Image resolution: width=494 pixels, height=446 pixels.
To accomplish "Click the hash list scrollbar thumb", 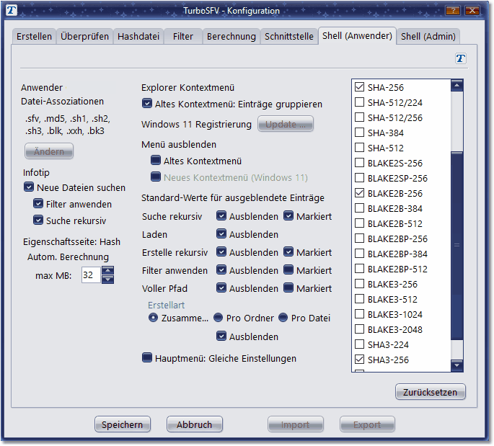I will (456, 246).
